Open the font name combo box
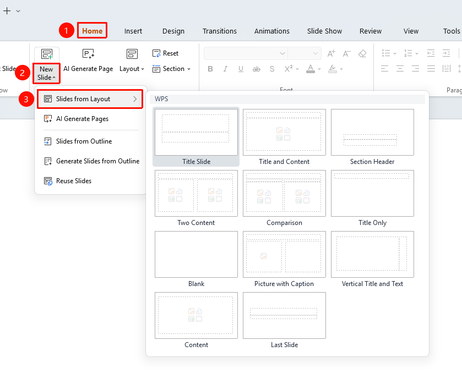 pyautogui.click(x=246, y=53)
